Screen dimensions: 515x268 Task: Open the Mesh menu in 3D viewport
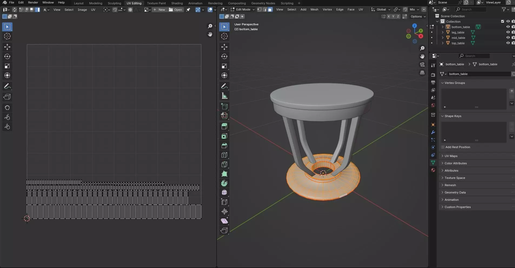tap(314, 9)
